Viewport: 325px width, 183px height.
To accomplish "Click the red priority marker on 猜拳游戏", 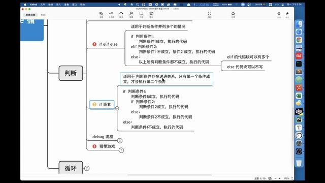I will [94, 146].
